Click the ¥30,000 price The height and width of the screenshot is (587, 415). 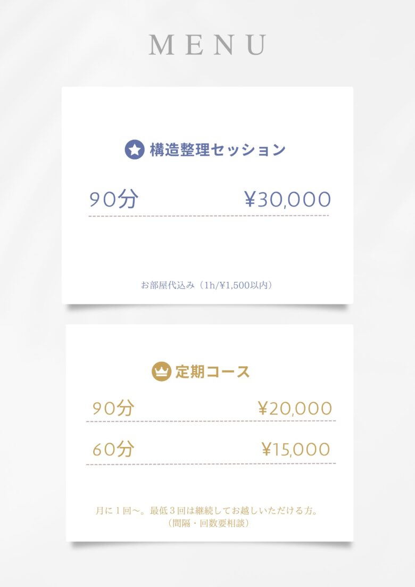click(x=287, y=200)
